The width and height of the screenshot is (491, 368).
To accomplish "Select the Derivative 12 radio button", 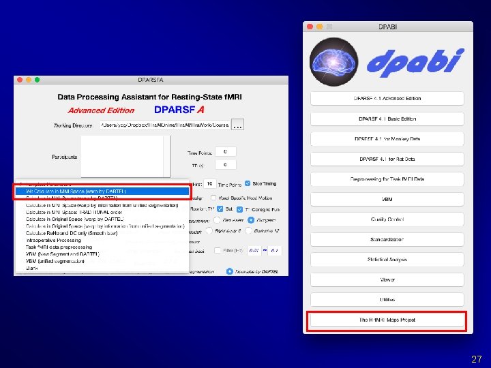I will point(248,231).
